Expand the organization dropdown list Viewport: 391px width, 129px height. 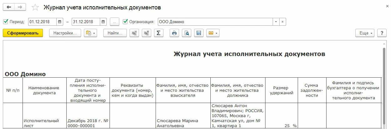coord(276,22)
